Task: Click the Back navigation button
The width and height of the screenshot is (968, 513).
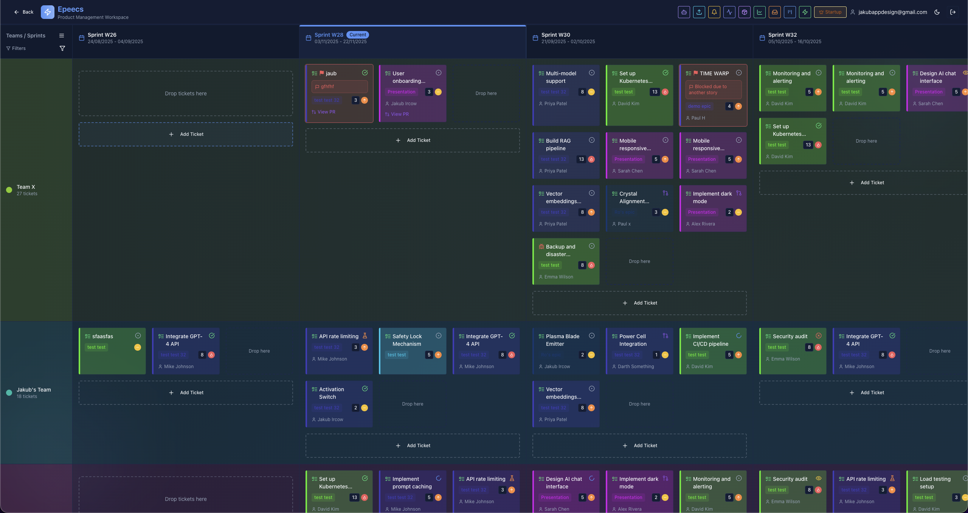Action: (23, 12)
